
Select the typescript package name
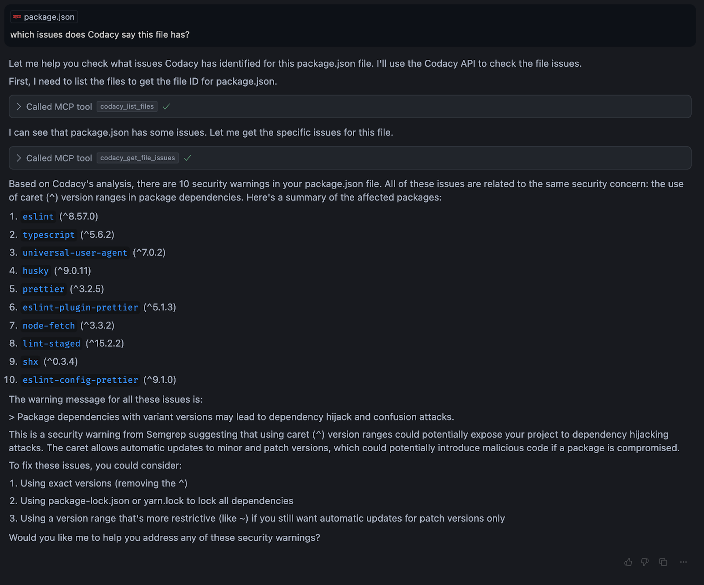click(x=49, y=235)
